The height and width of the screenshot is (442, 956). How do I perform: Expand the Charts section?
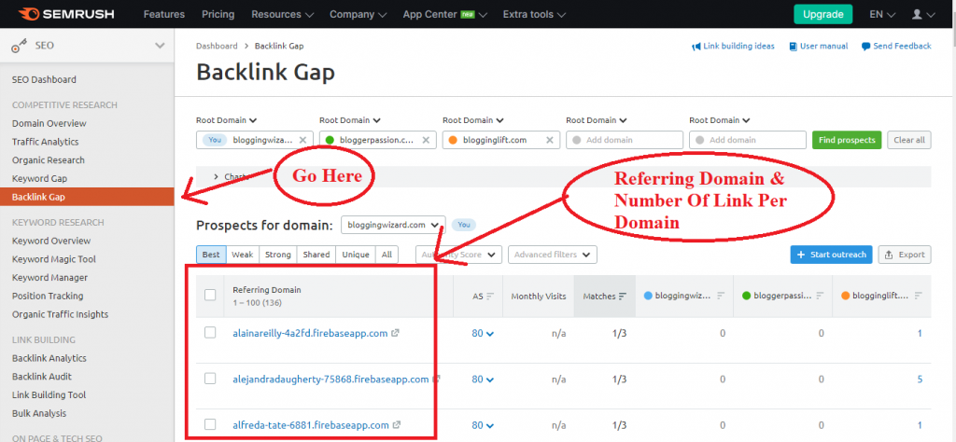[232, 176]
